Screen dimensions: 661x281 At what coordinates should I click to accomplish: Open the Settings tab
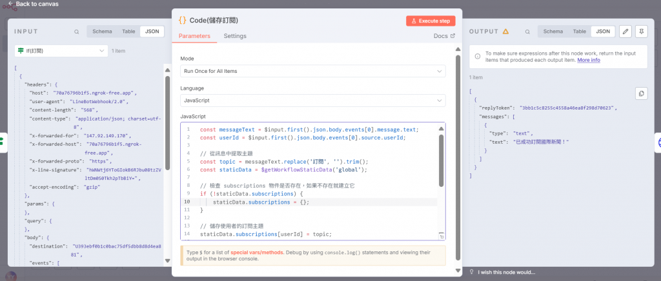click(x=235, y=36)
